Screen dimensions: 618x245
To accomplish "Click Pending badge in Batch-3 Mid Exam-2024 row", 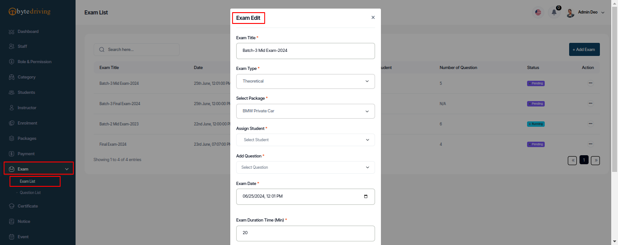I will (536, 83).
